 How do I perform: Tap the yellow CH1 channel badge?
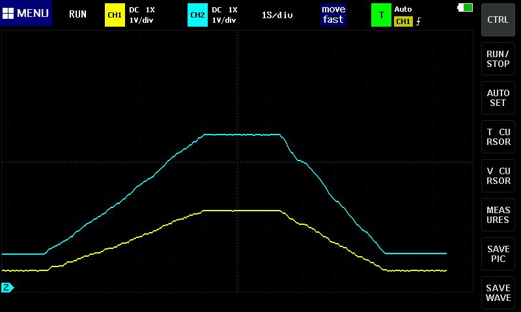(114, 14)
